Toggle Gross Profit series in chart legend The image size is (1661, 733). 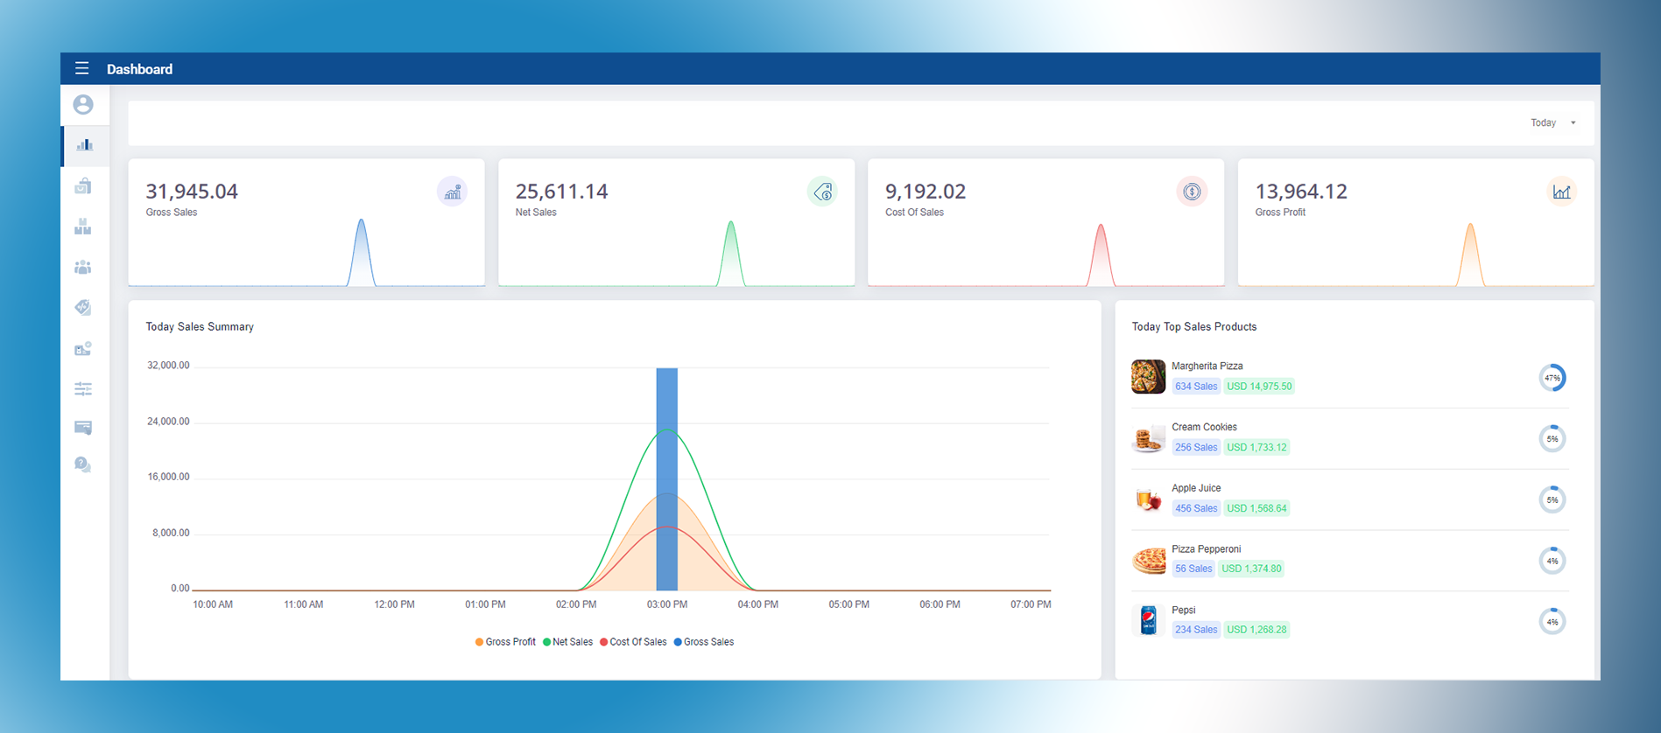[x=505, y=642]
